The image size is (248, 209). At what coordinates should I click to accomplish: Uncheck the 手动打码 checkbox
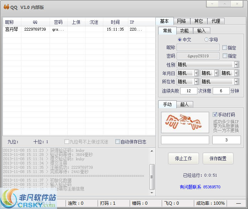215,114
